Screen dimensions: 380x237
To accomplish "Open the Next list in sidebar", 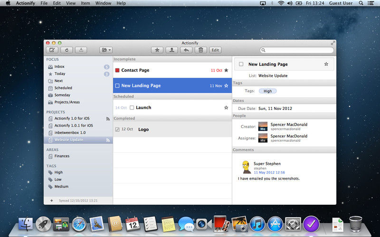I will [x=78, y=81].
